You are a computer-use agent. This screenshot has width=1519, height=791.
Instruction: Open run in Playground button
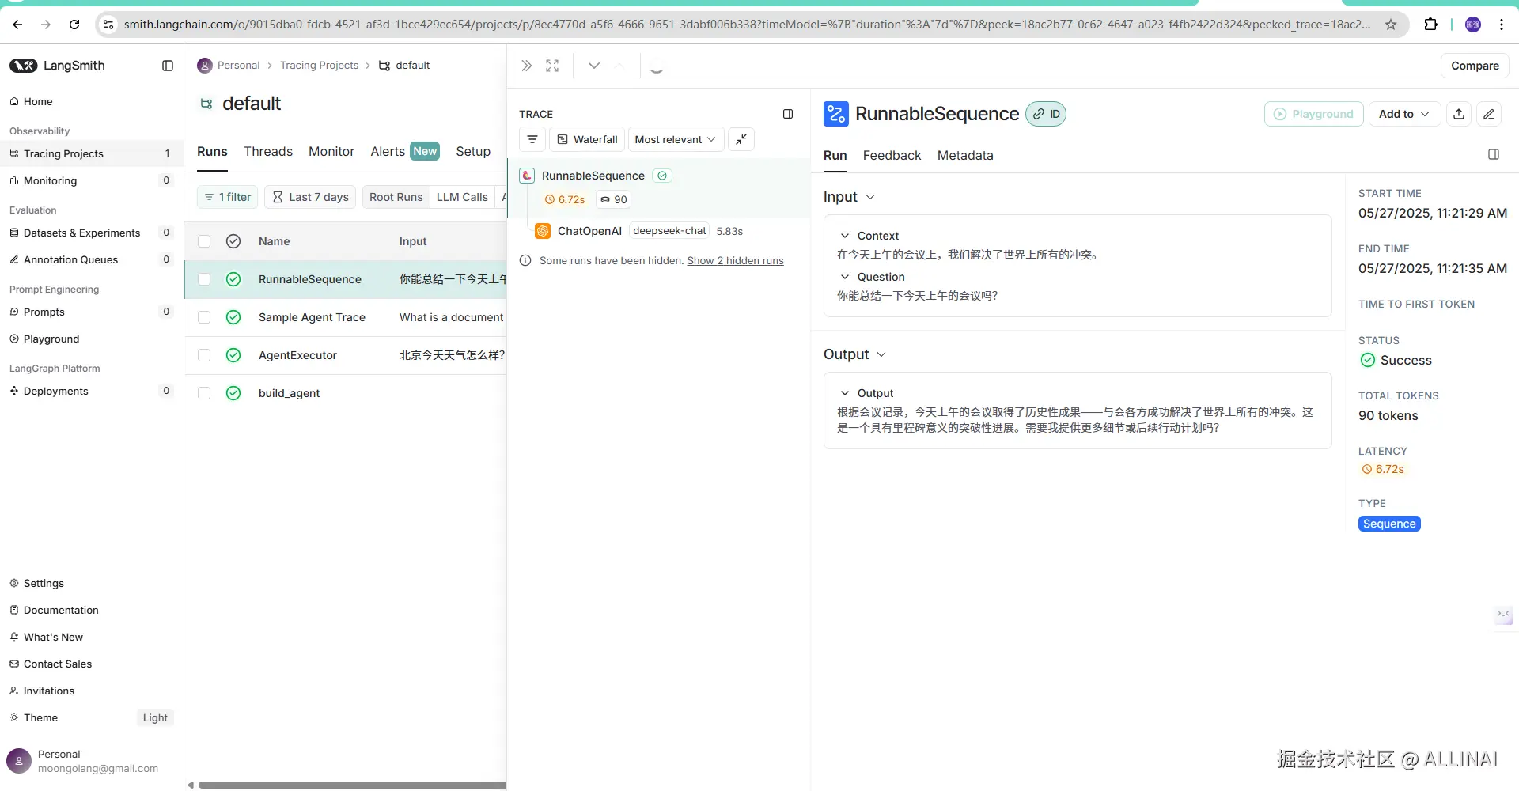[x=1313, y=114]
